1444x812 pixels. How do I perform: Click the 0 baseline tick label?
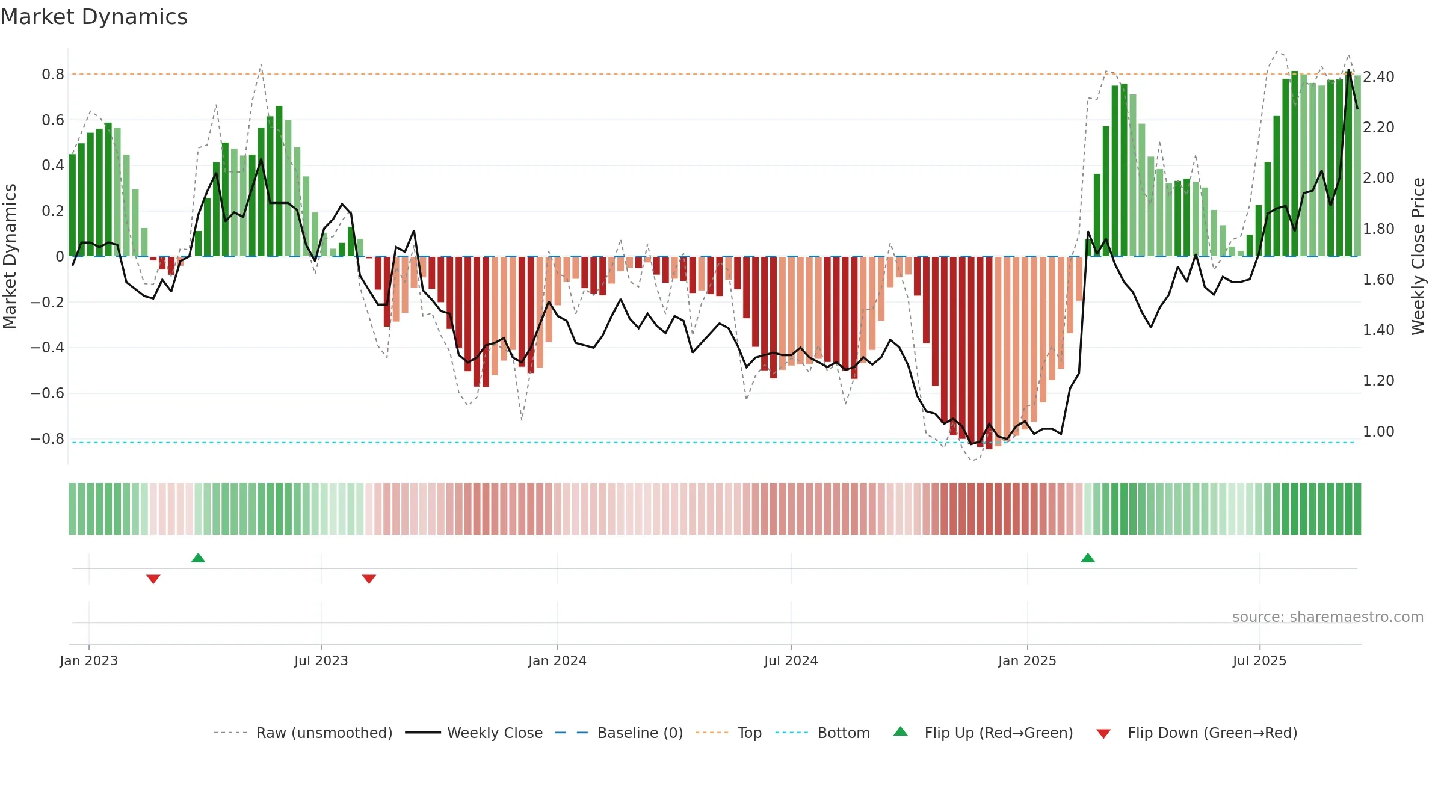click(x=60, y=256)
